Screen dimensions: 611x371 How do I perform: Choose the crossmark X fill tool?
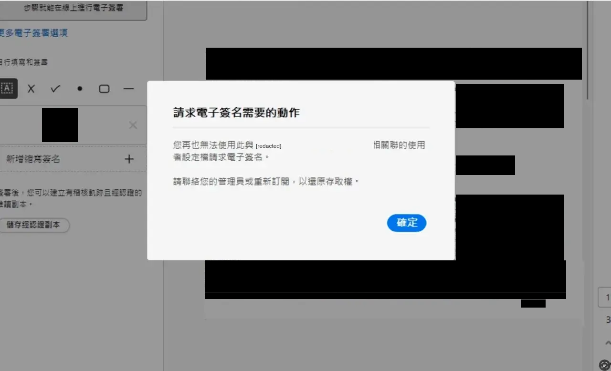click(x=31, y=89)
